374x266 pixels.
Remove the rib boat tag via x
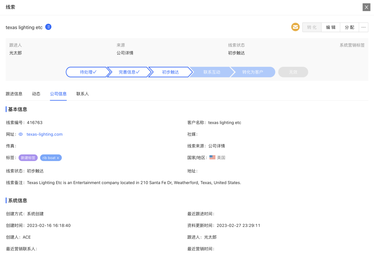point(58,158)
